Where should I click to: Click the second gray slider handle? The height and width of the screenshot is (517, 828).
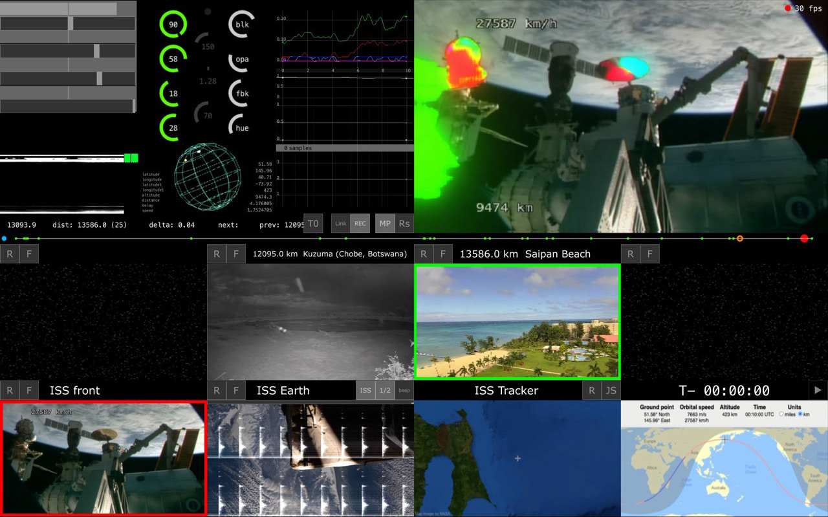96,51
